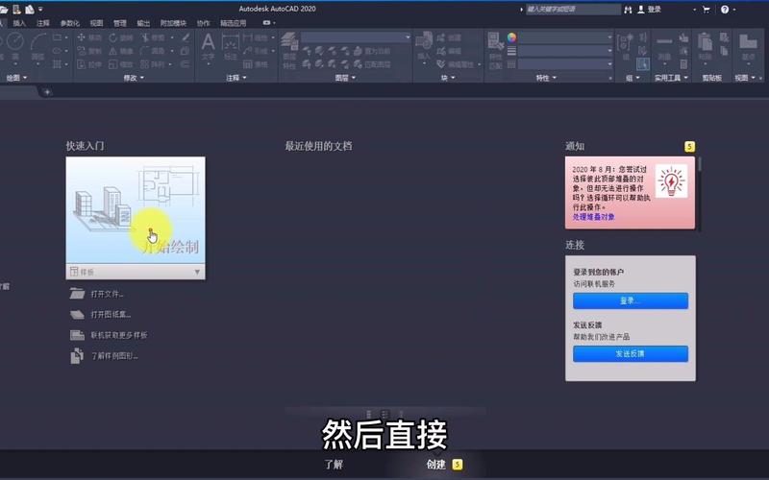Switch to the 管理 (Manage) ribbon tab
The image size is (769, 480).
[119, 23]
